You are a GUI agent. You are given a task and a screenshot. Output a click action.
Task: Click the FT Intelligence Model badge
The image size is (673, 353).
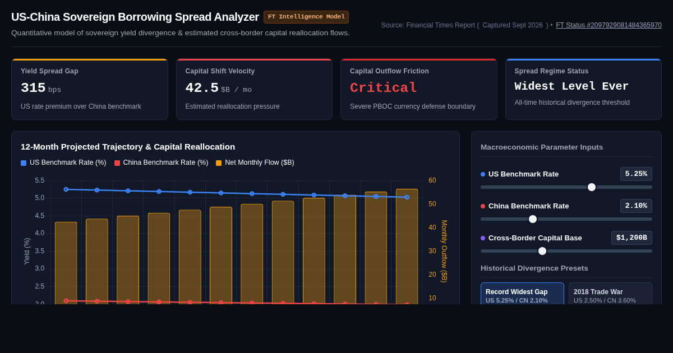[306, 17]
